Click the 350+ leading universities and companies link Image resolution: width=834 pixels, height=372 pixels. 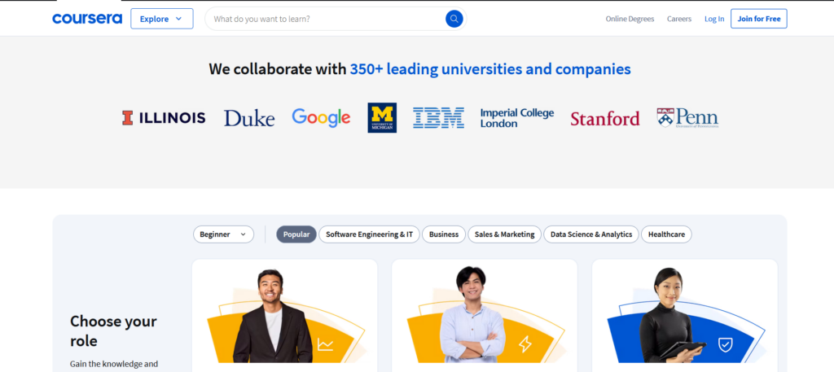(x=489, y=69)
